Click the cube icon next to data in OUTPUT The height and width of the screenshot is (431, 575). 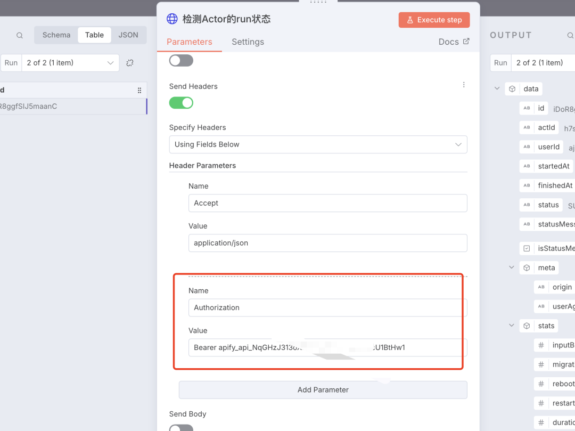click(512, 88)
